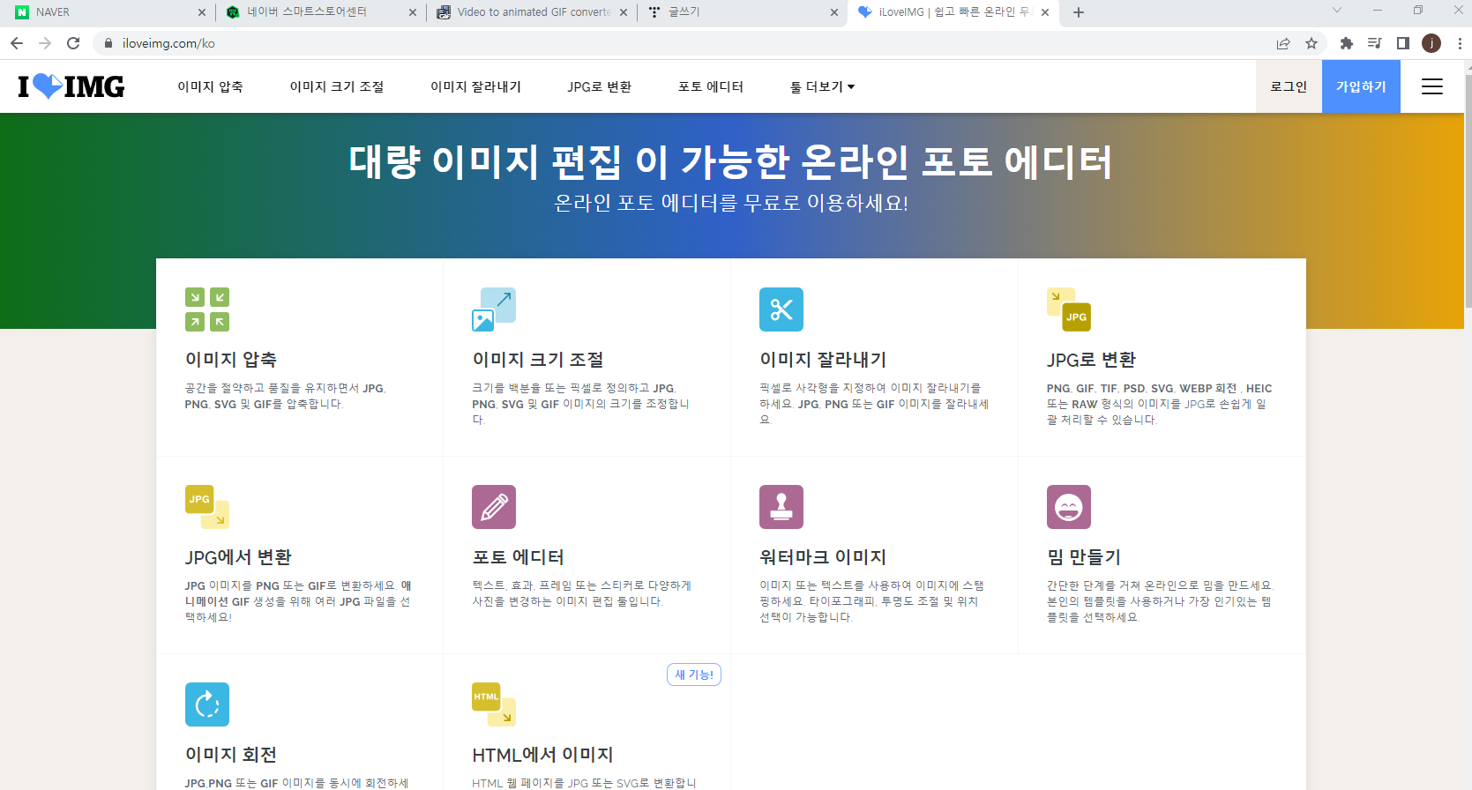Click the 가입하기 sign-up button

1361,86
